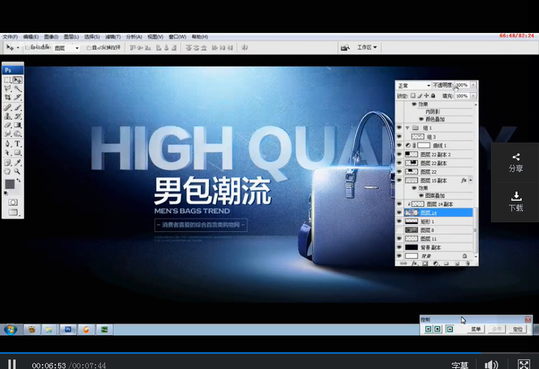The width and height of the screenshot is (539, 369).
Task: Click the subtitles (字幕) button
Action: pyautogui.click(x=460, y=365)
